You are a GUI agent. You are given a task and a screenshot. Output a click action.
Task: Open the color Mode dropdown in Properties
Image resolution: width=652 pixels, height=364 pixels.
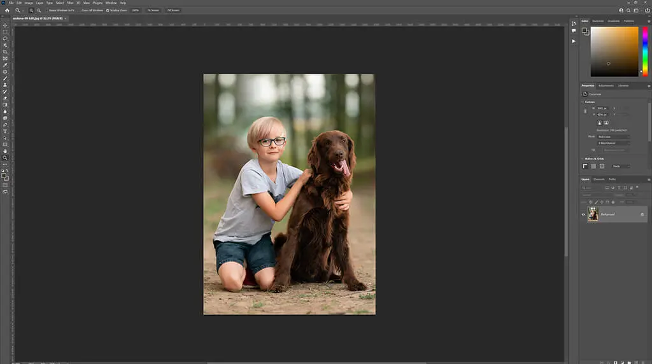[614, 136]
